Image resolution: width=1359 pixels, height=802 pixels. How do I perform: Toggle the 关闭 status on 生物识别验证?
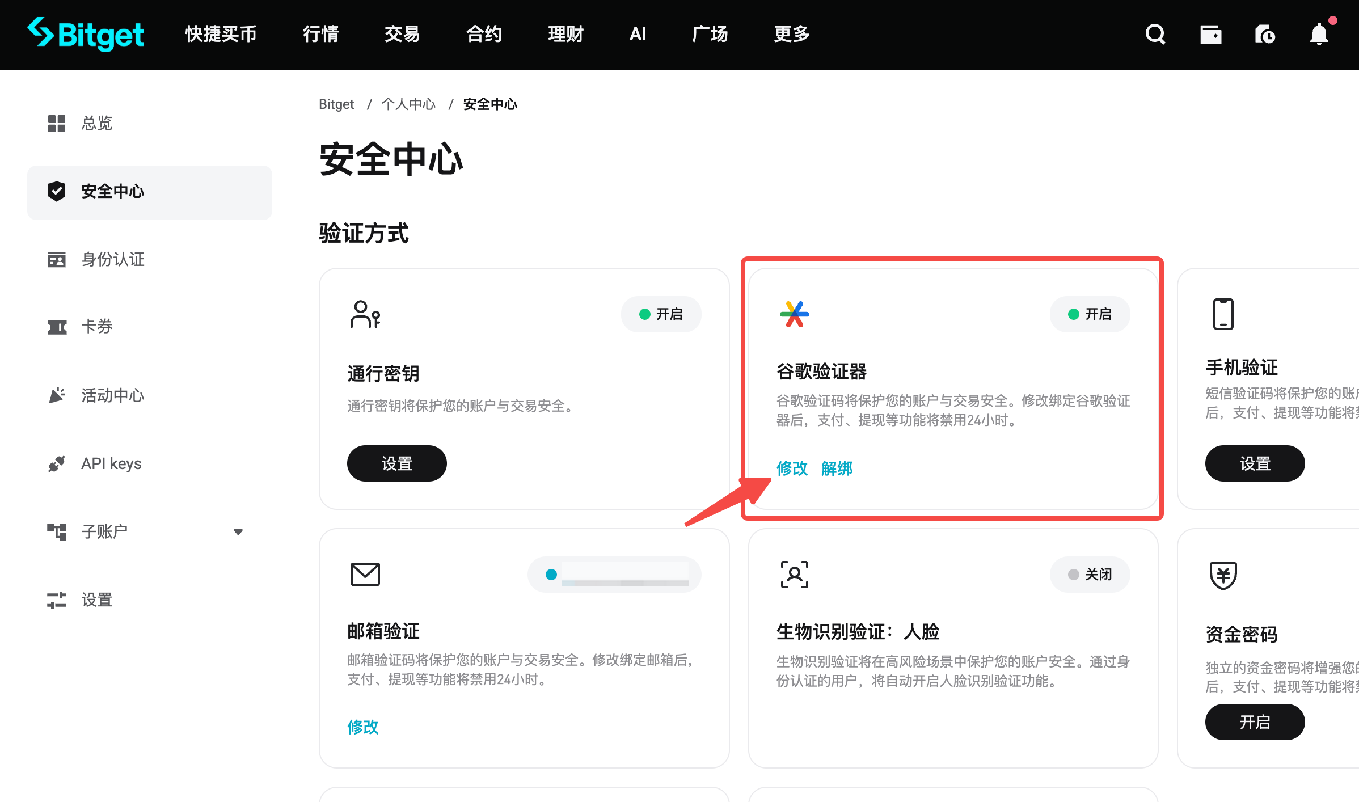[x=1090, y=574]
